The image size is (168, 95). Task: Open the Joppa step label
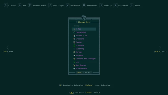(137, 6)
